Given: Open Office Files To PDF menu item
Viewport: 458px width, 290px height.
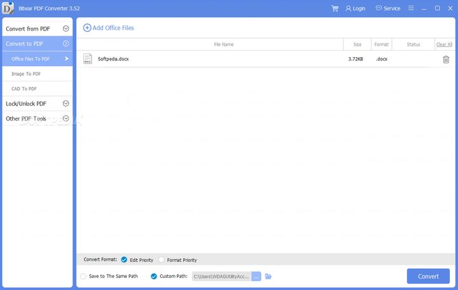Looking at the screenshot, I should pos(38,59).
